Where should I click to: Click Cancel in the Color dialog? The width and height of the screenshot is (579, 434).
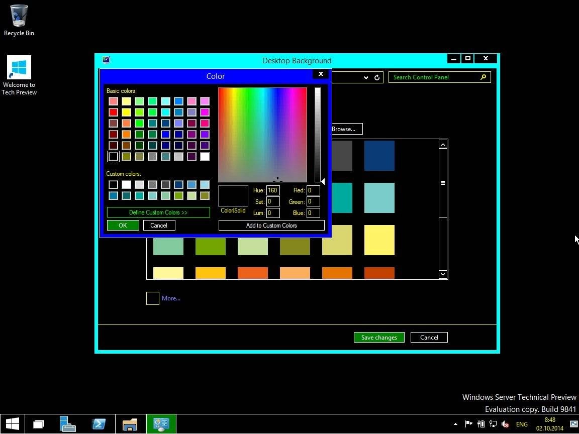coord(159,225)
